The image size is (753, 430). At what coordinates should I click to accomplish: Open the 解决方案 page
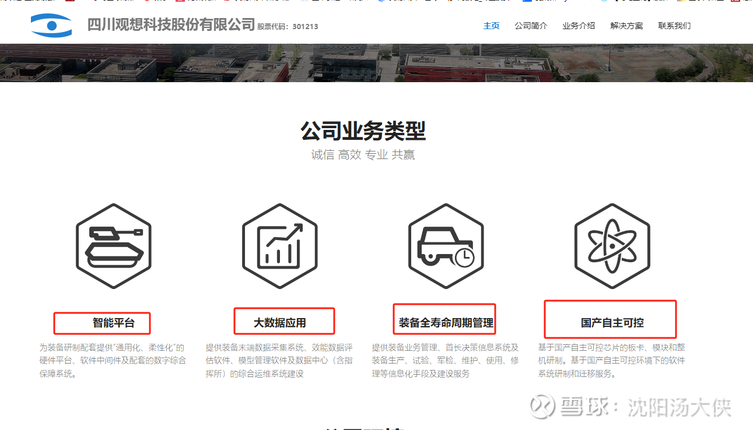click(626, 26)
